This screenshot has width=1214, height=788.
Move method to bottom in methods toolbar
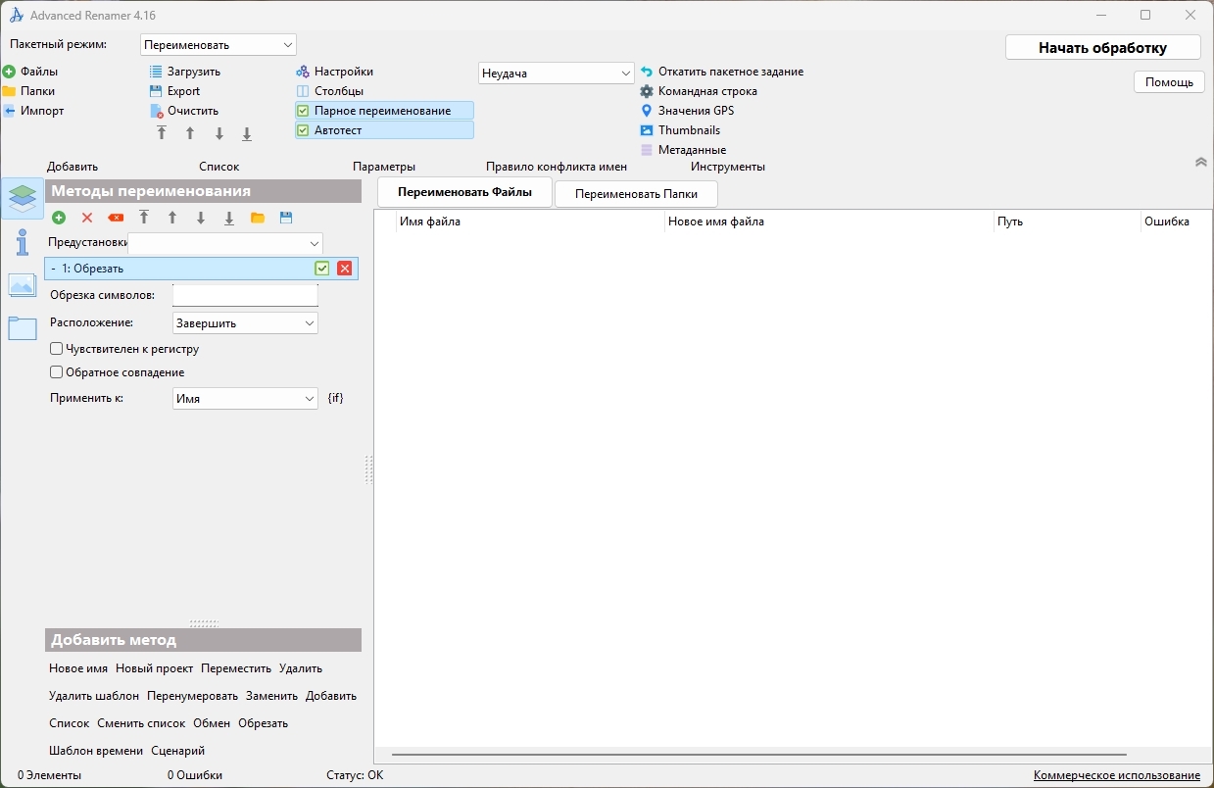click(x=229, y=218)
